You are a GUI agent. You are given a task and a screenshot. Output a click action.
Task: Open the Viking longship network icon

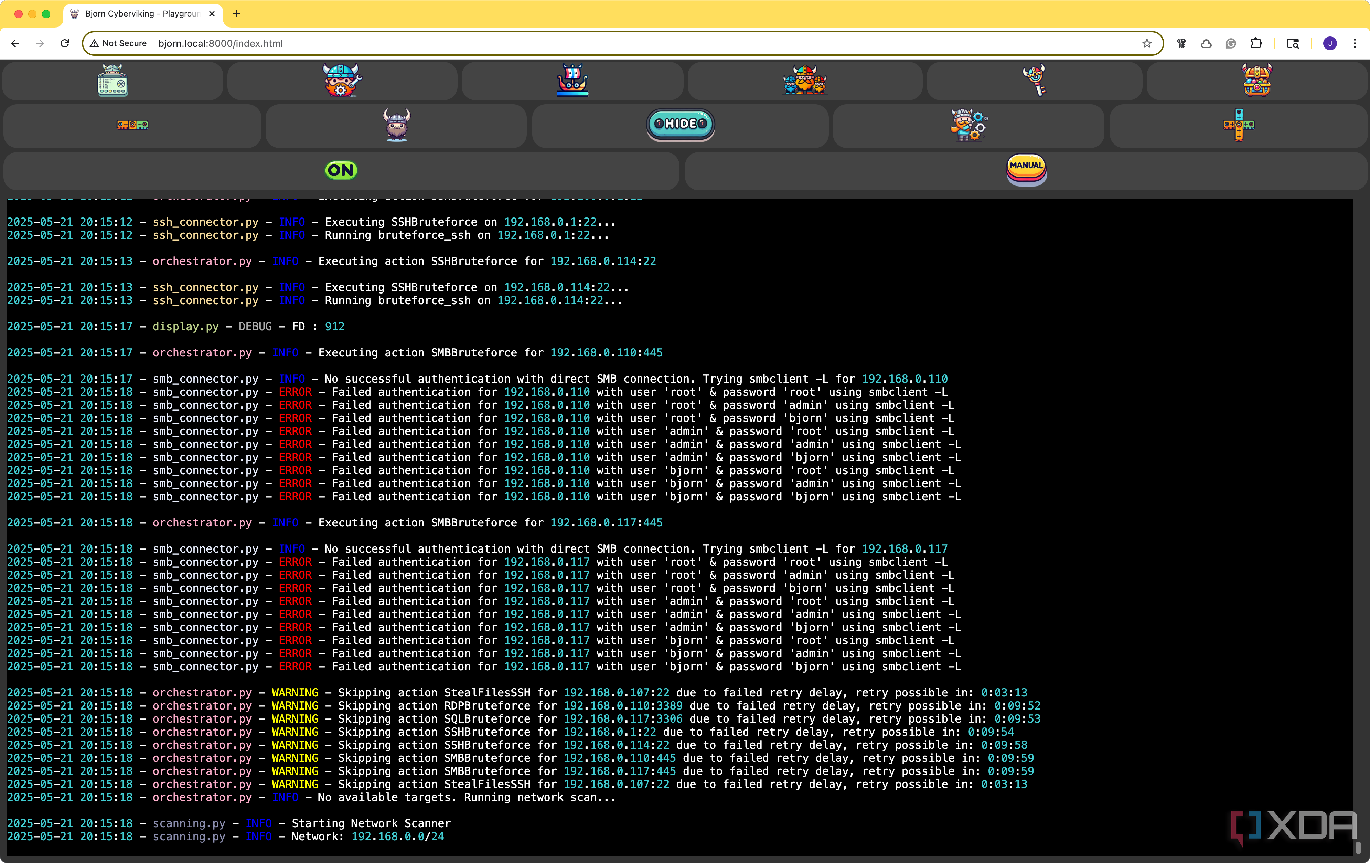click(572, 80)
